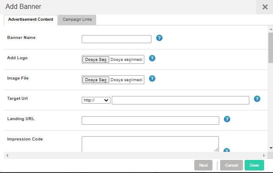Click the help icon beside Banner Name
273x173 pixels.
click(159, 38)
